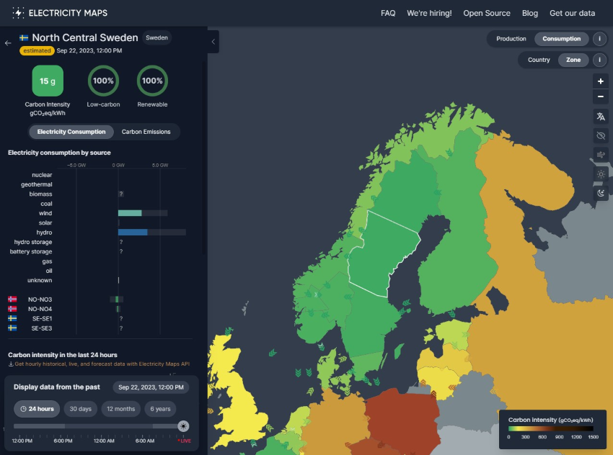This screenshot has width=613, height=455.
Task: Zoom in on the map
Action: [601, 81]
